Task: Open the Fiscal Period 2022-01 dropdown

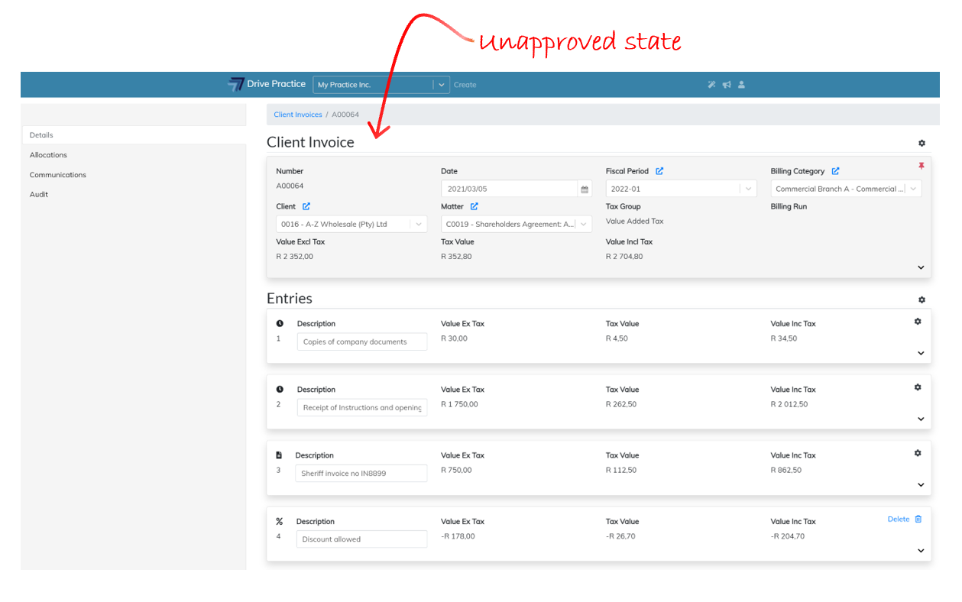Action: [x=748, y=189]
